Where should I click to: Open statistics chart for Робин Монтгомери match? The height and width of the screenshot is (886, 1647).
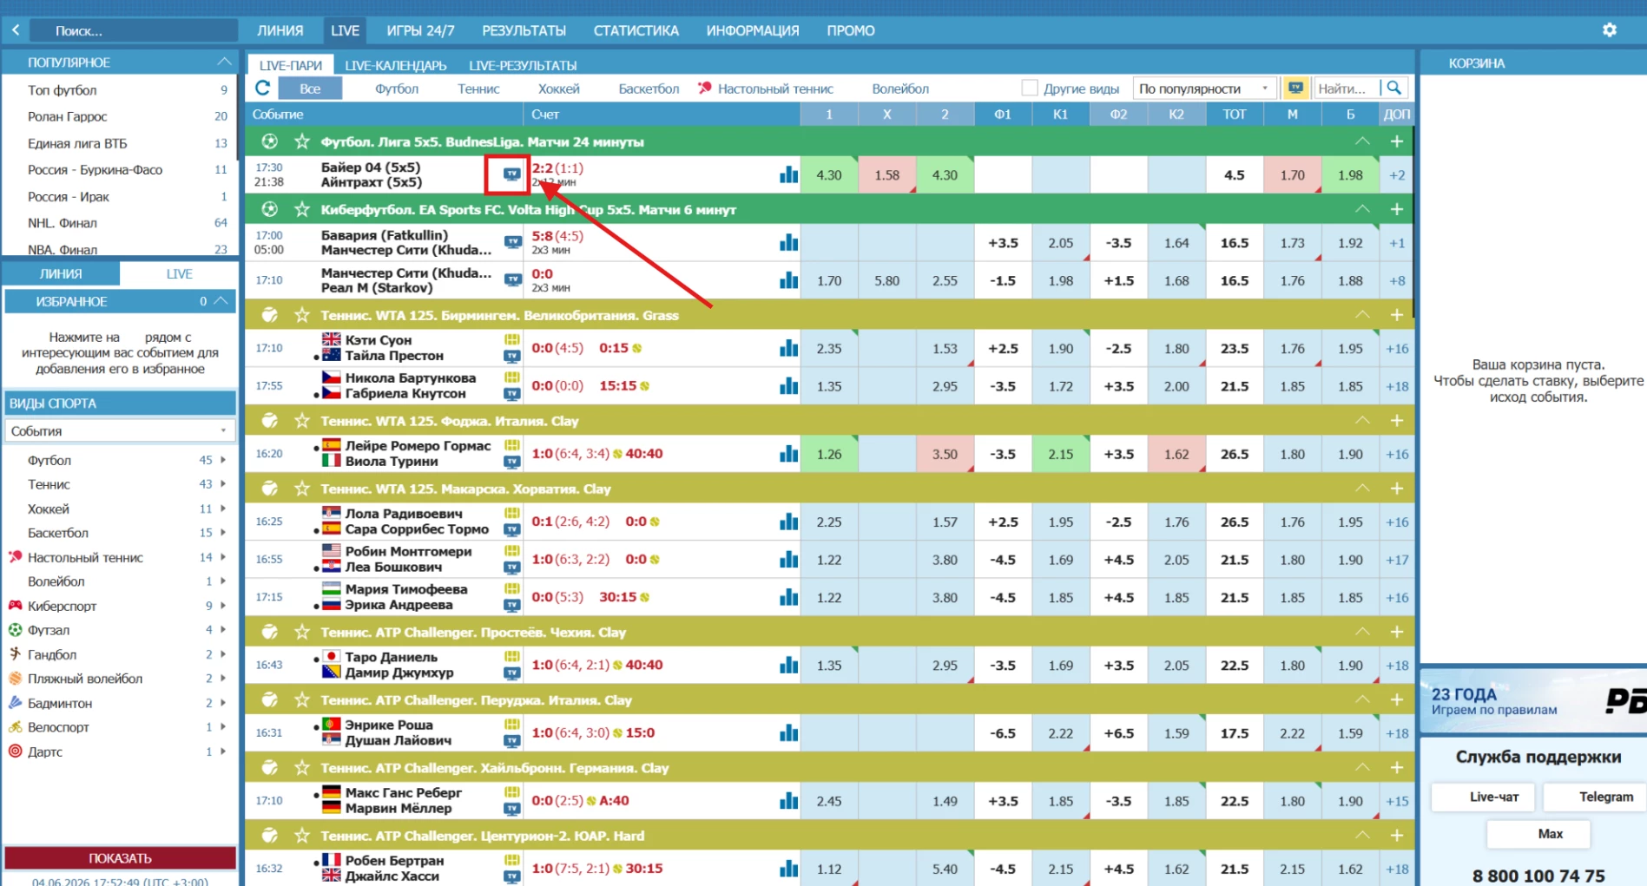click(788, 560)
